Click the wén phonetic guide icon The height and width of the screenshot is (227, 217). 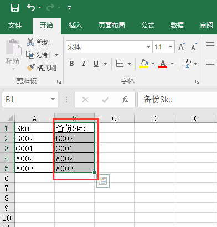pos(187,64)
